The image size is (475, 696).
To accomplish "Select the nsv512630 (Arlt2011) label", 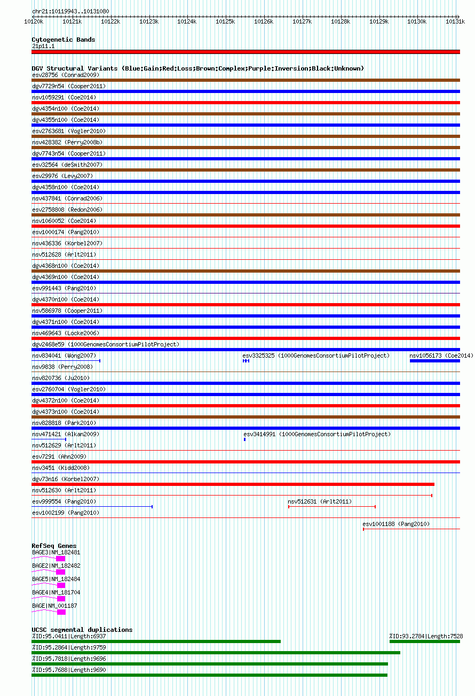I will (64, 490).
